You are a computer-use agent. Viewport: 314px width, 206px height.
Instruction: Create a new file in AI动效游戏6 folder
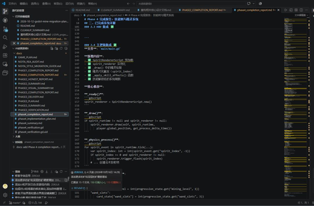(x=52, y=48)
